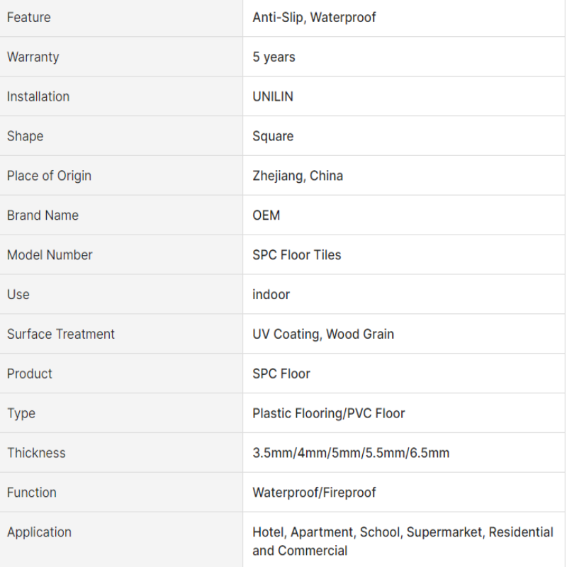Select the Square shape value

[x=273, y=136]
